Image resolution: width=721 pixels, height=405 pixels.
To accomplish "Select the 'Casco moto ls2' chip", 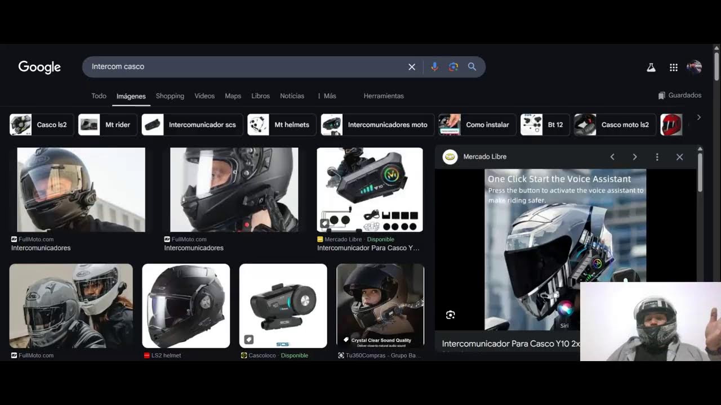I will 615,125.
